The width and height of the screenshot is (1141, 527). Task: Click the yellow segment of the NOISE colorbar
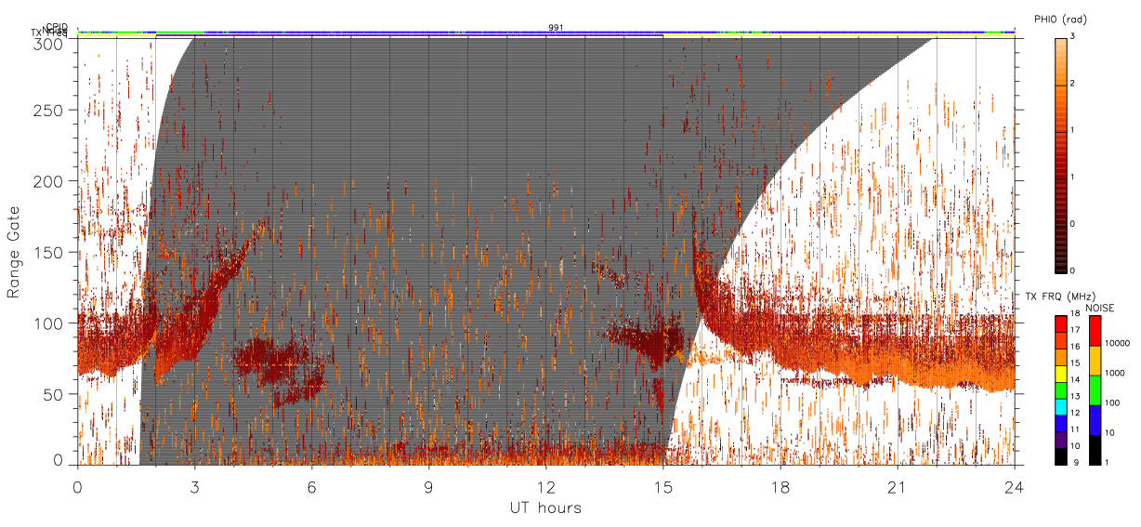click(x=1095, y=360)
